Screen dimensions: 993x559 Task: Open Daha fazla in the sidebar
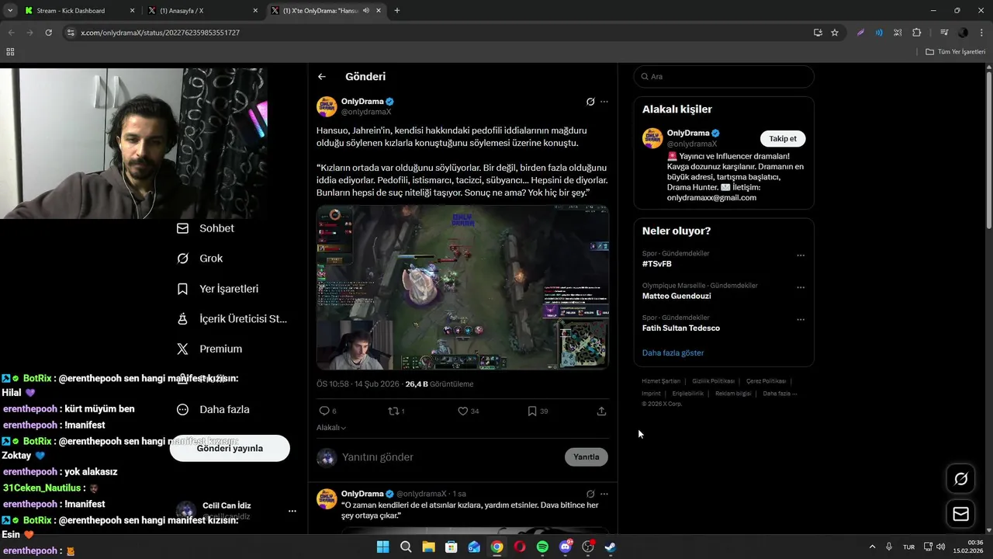(x=213, y=409)
